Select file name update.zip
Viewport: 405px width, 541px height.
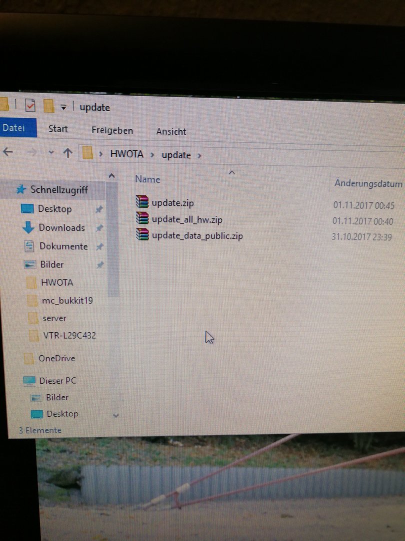[173, 203]
